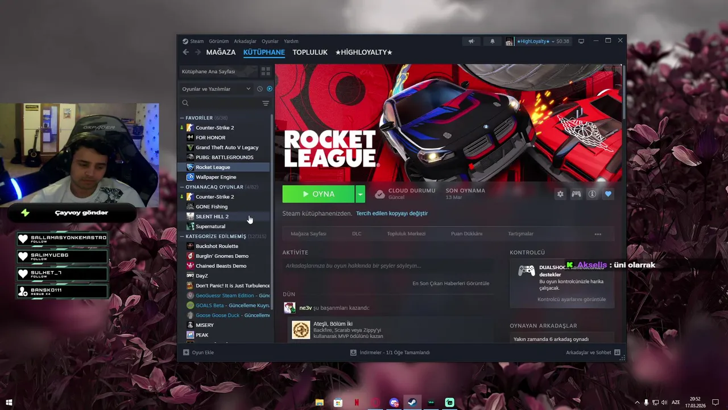Click Kütüphane Ana Sayfası button
Image resolution: width=728 pixels, height=410 pixels.
tap(218, 71)
